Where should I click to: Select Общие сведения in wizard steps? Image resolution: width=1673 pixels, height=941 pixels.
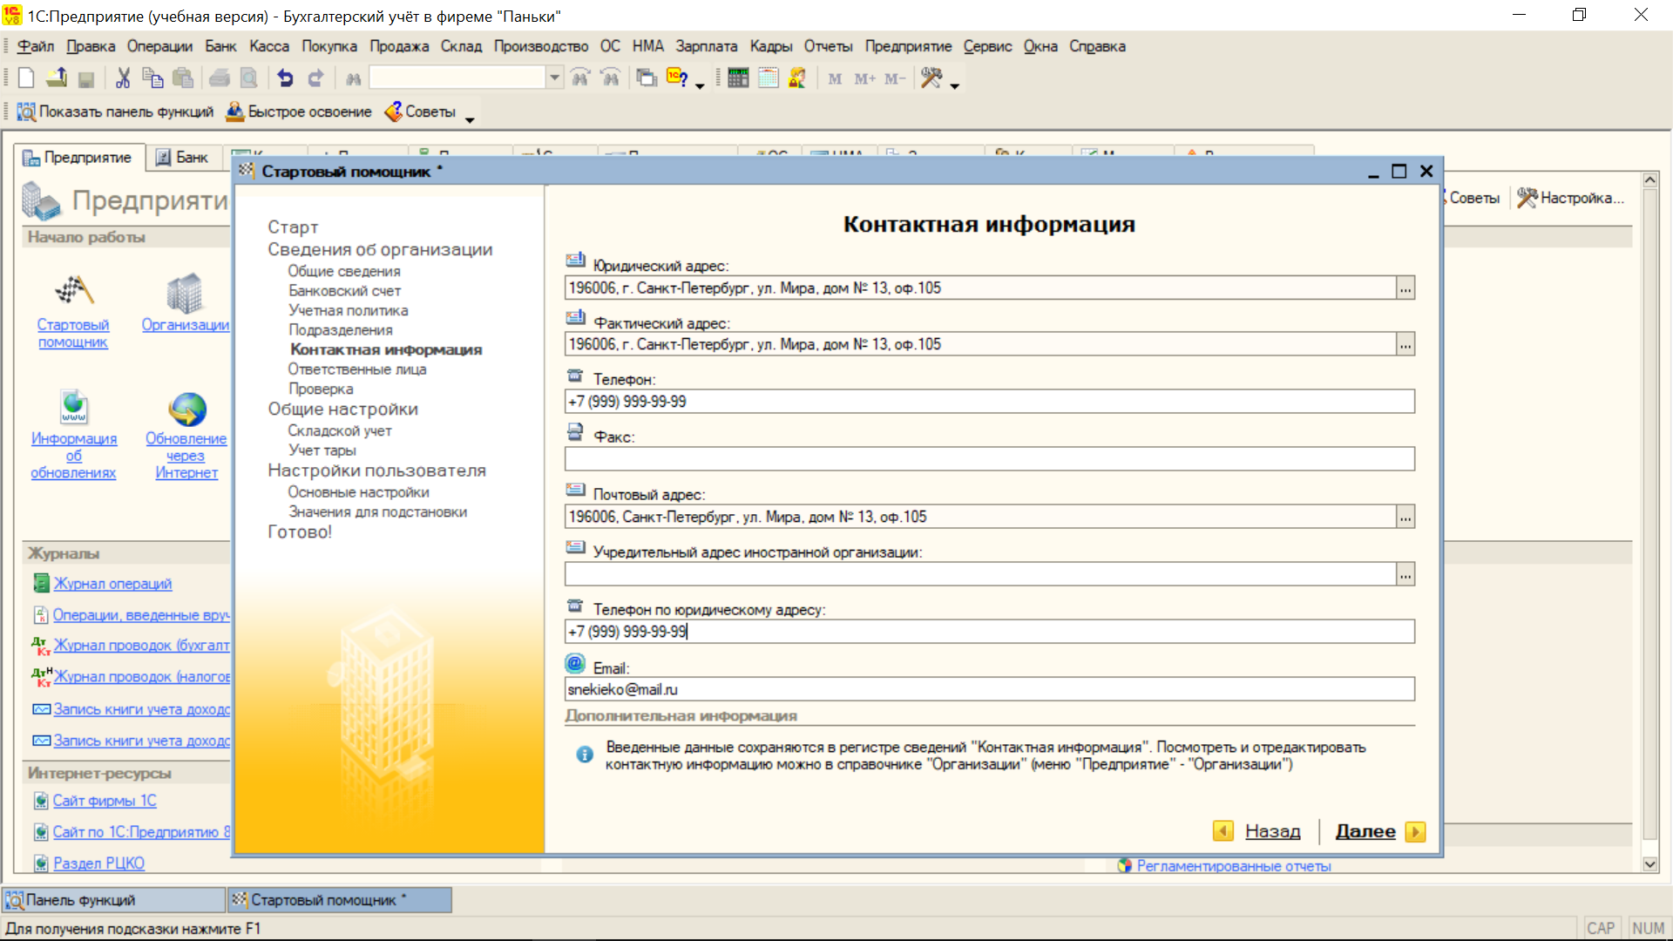pos(344,272)
